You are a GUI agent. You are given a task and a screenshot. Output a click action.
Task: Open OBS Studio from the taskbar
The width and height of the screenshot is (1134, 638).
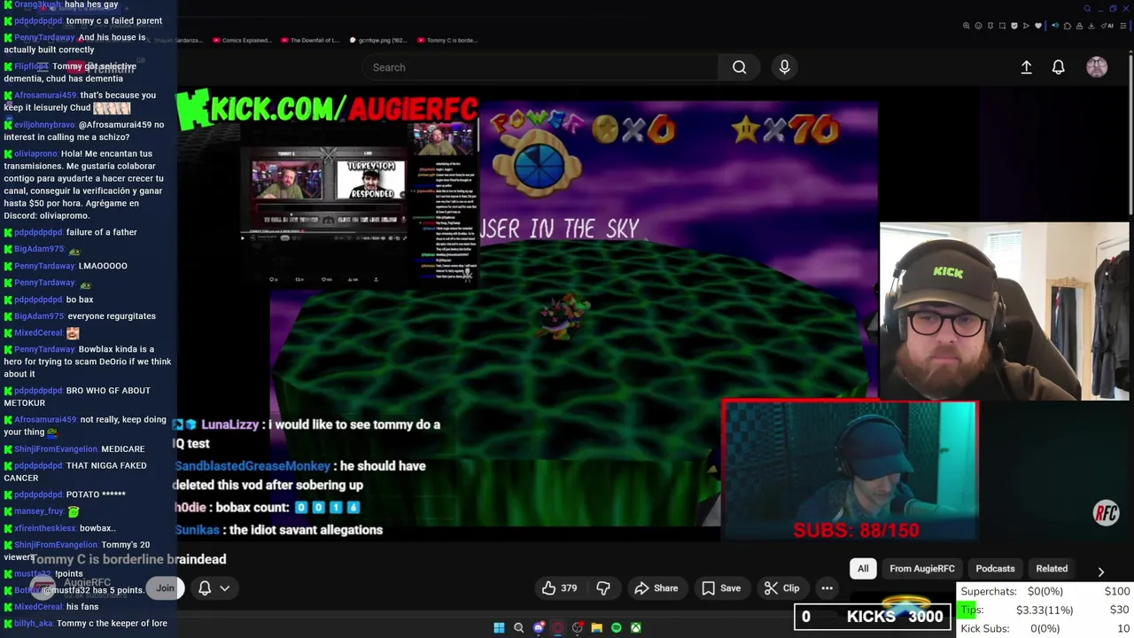pyautogui.click(x=577, y=628)
